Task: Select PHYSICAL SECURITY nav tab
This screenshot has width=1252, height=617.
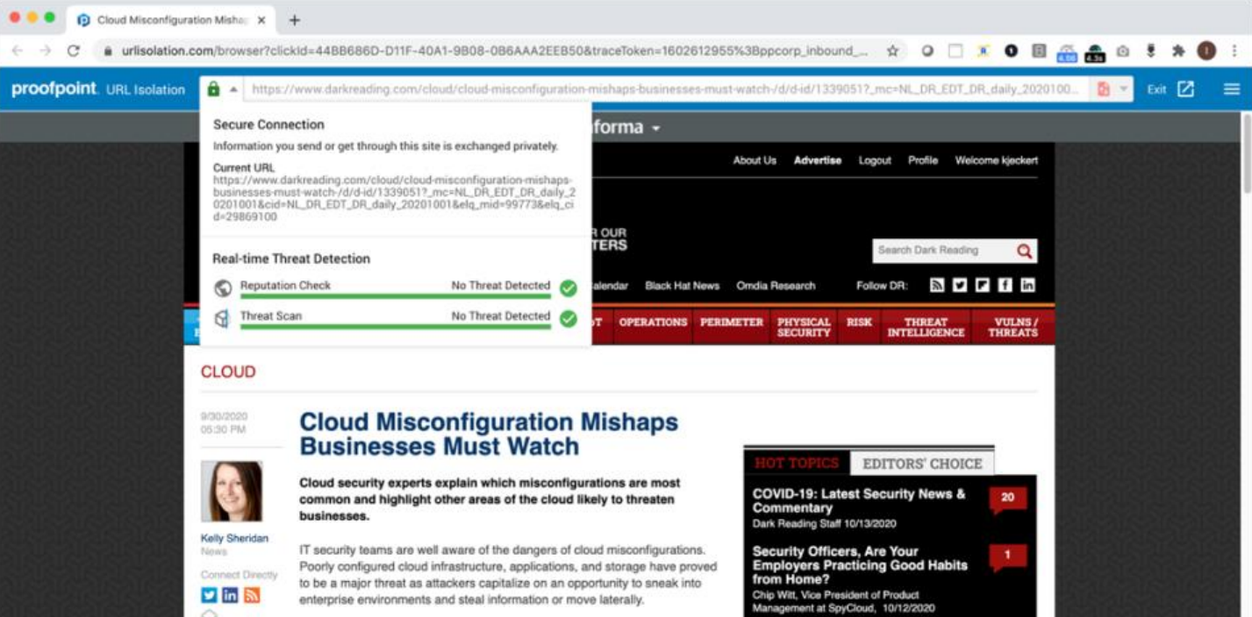Action: coord(804,326)
